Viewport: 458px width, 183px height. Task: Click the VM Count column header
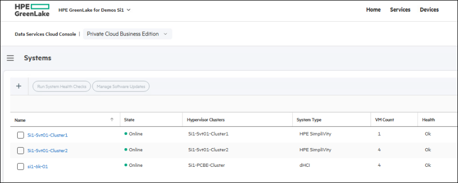[x=384, y=120]
